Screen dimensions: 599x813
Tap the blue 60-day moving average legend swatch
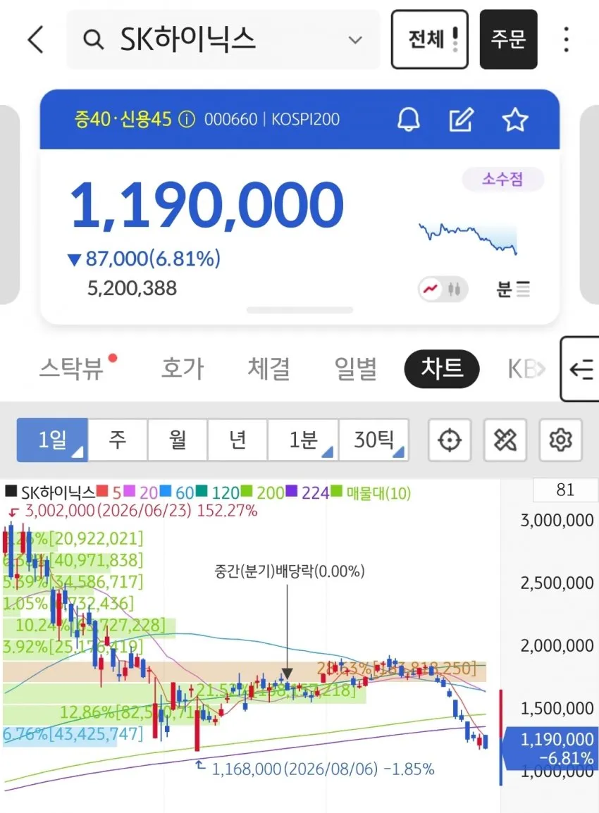coord(166,491)
